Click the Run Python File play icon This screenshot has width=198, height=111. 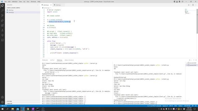click(x=189, y=5)
